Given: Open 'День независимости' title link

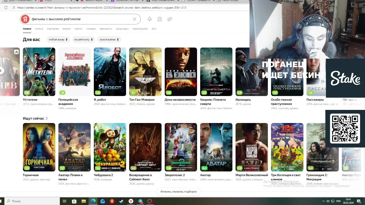Looking at the screenshot, I should click(x=180, y=100).
